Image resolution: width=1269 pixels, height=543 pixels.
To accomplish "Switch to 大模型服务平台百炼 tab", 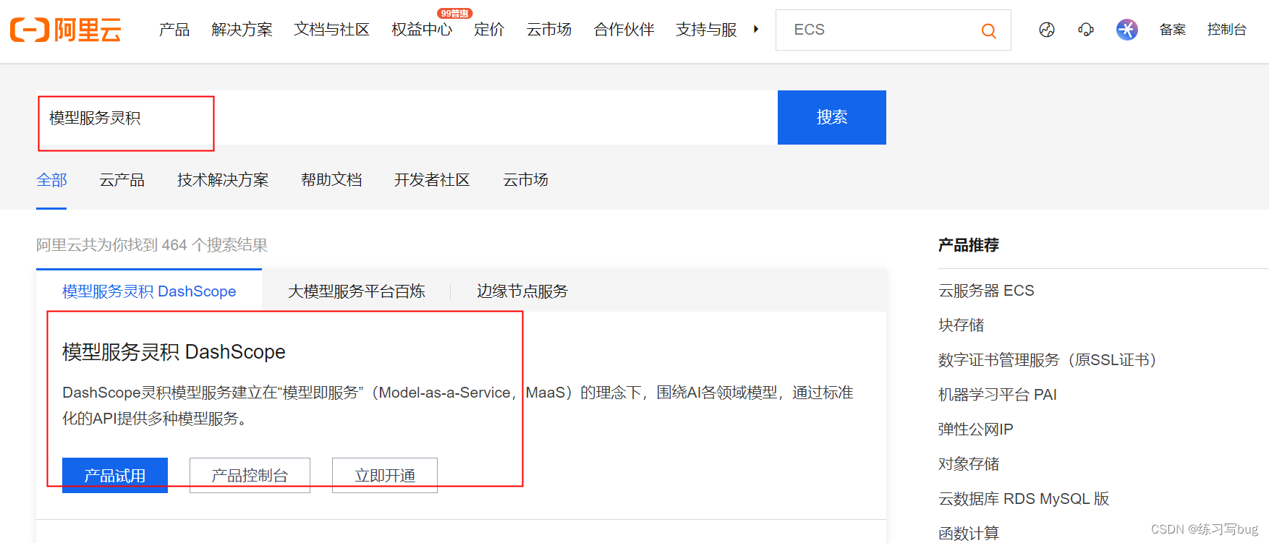I will pos(356,291).
